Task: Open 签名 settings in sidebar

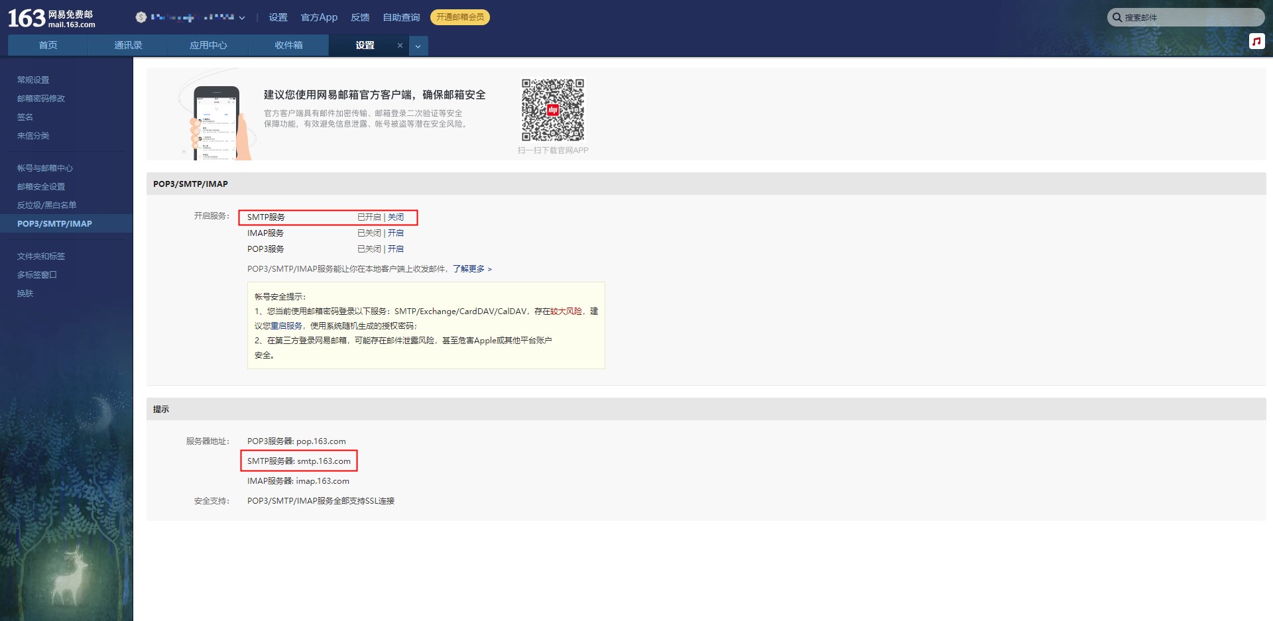Action: tap(25, 117)
